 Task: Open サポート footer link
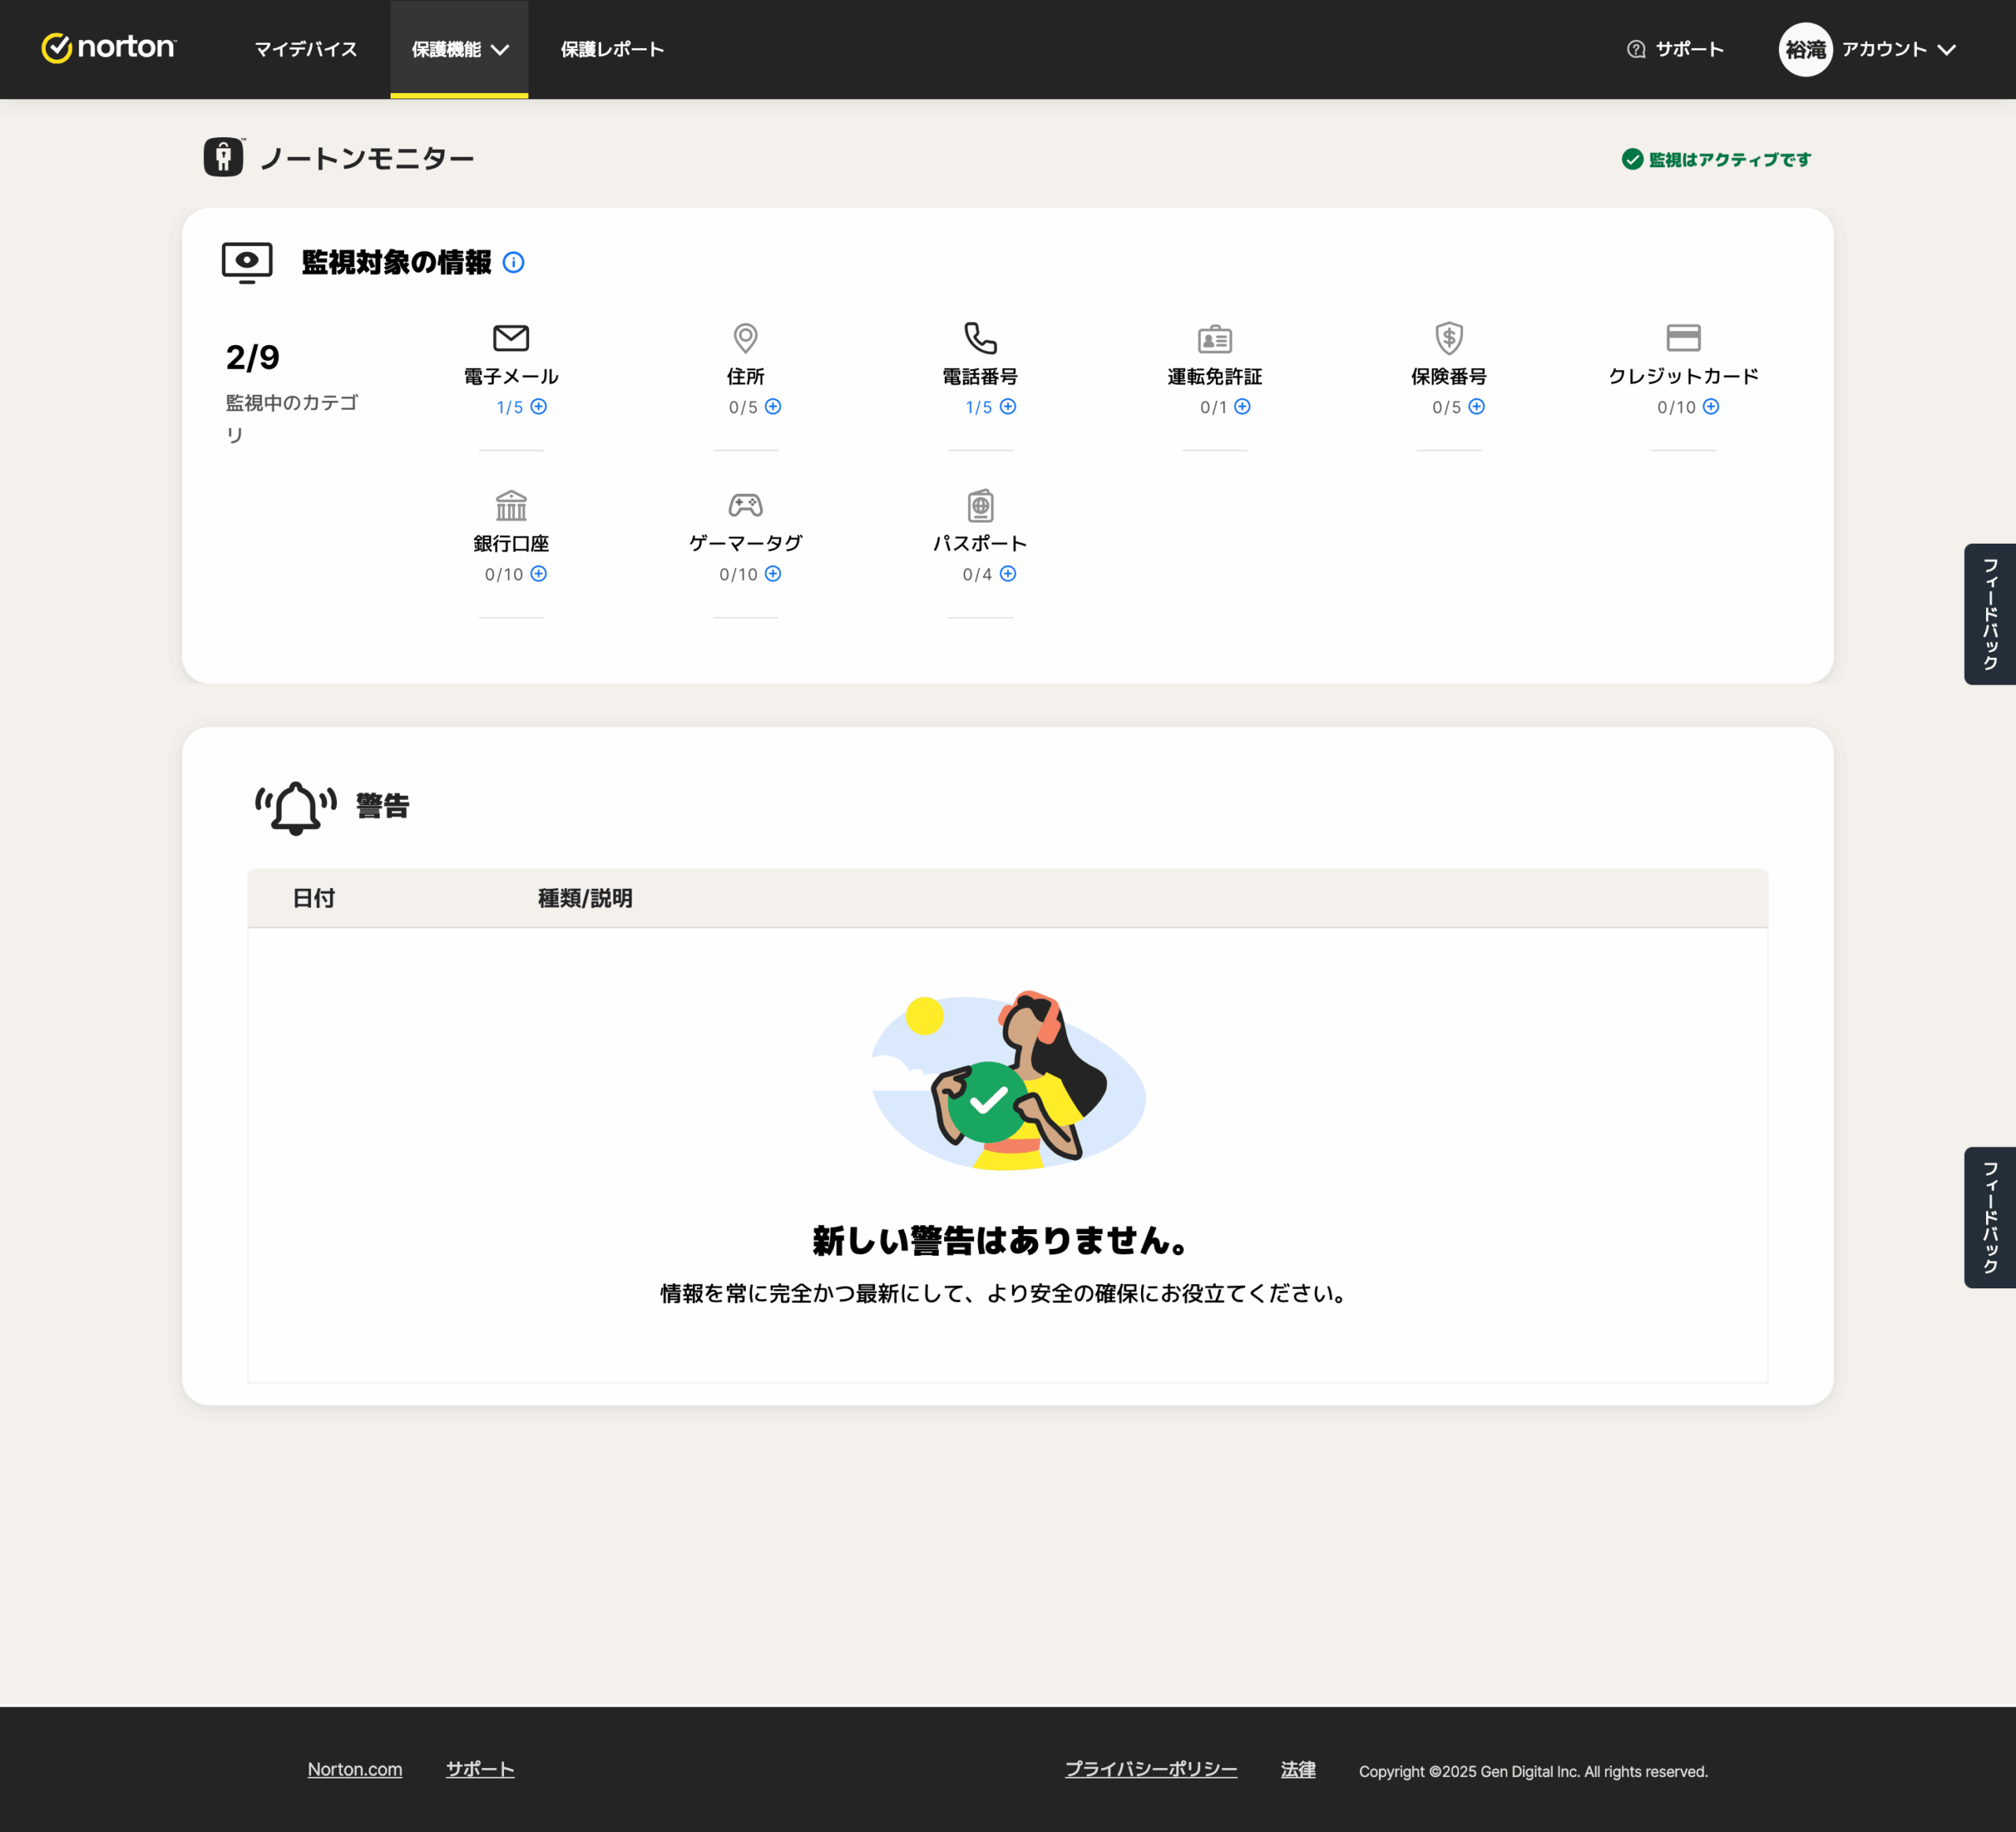480,1769
